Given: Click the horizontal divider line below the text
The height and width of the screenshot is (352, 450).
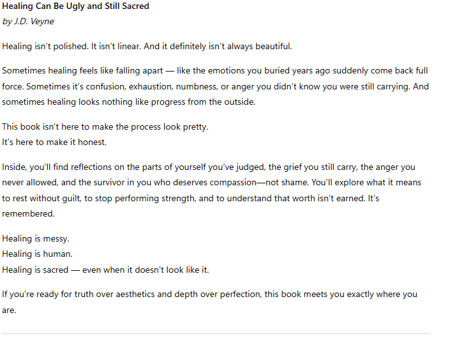Looking at the screenshot, I should click(x=216, y=333).
